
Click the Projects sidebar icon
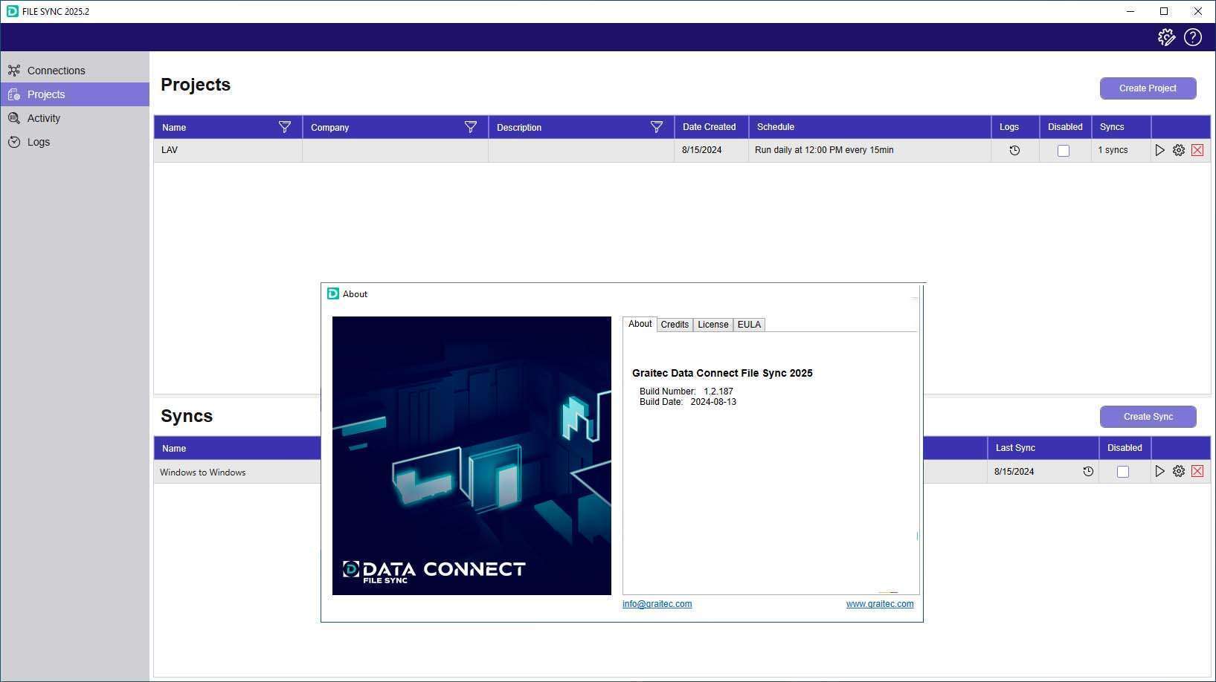pos(14,94)
